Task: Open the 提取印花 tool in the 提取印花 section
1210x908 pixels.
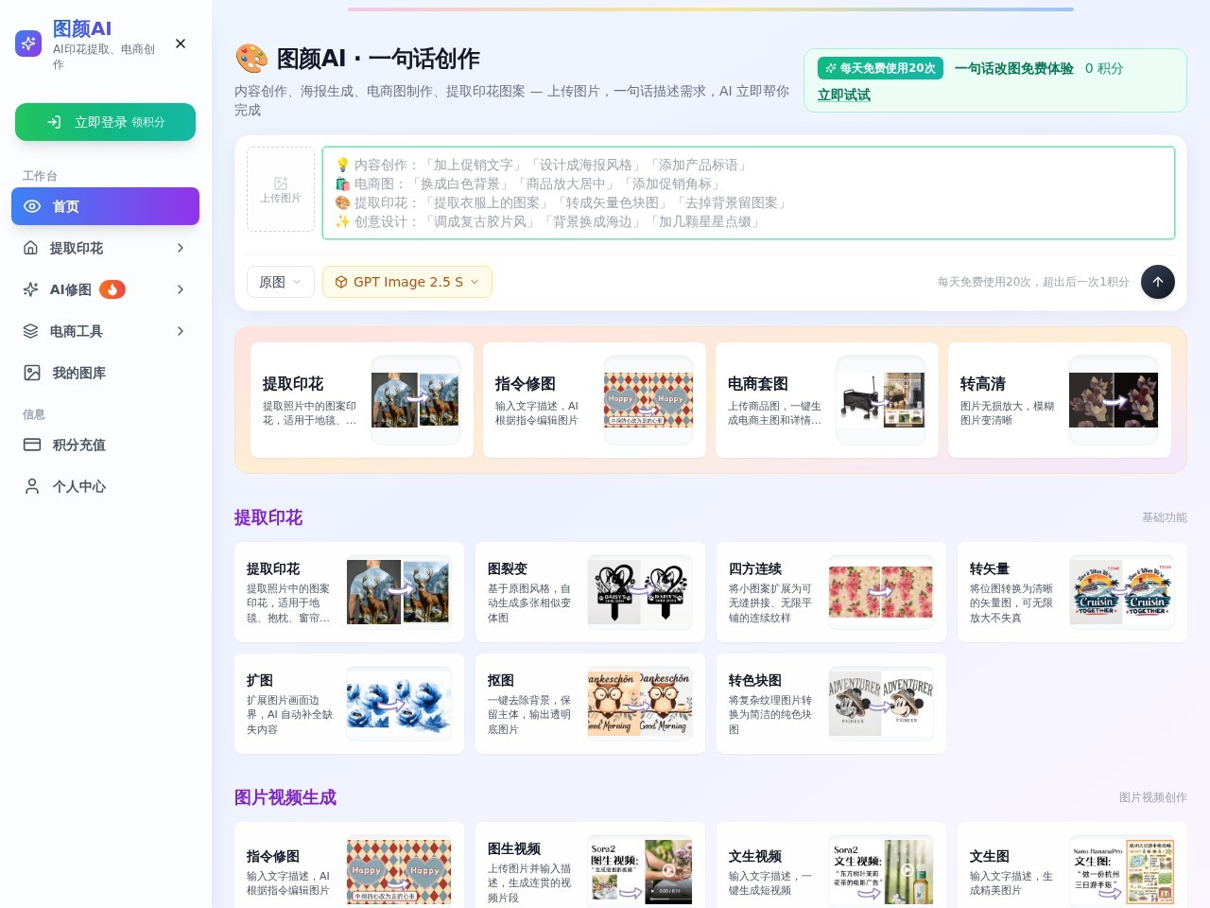Action: coord(349,592)
